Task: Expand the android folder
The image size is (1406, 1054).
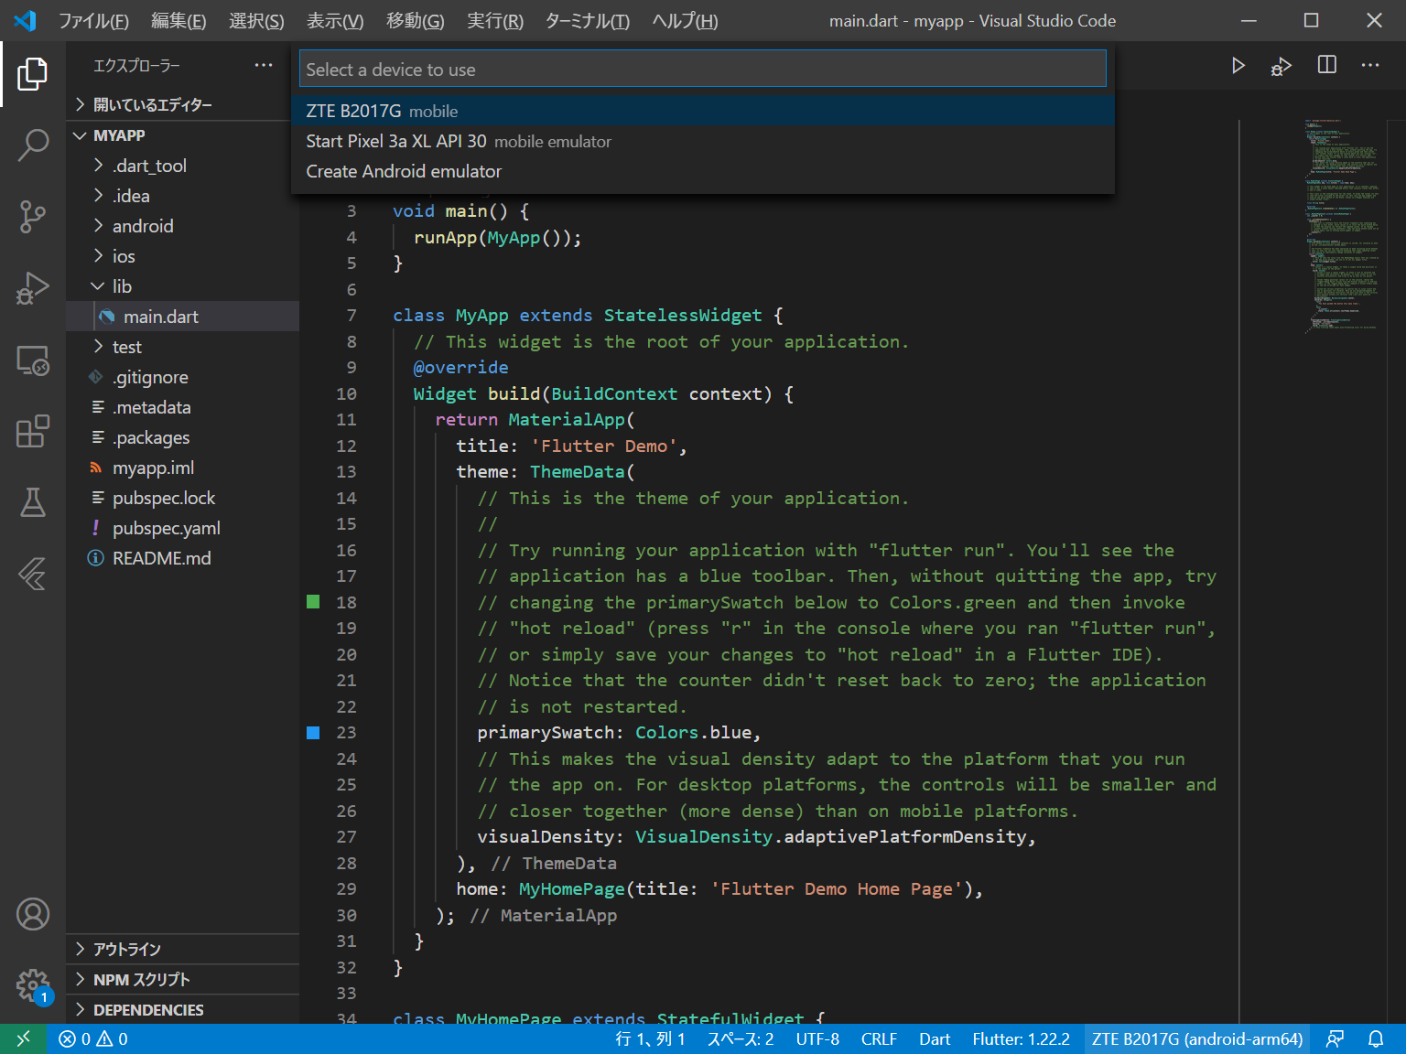Action: [x=144, y=225]
